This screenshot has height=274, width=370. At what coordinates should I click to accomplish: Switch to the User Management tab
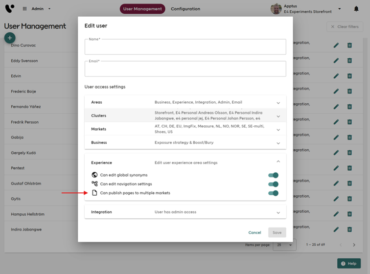[x=142, y=9]
